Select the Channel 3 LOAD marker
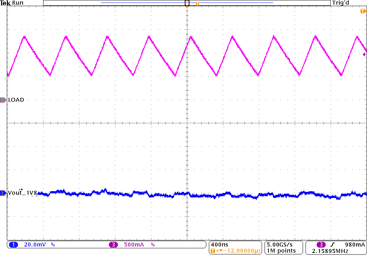Viewport: 367px width, 258px height. (3, 100)
